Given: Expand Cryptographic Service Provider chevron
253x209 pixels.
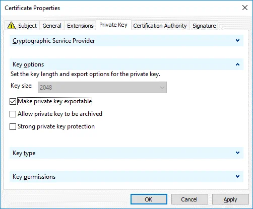Looking at the screenshot, I should tap(237, 40).
